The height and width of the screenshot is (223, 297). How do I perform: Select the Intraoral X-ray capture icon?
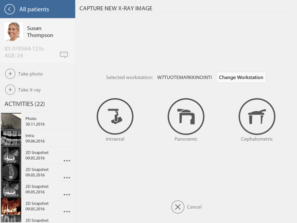coord(115,117)
